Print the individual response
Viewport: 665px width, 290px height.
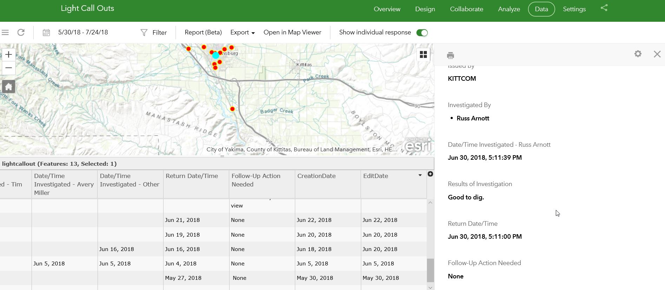(x=450, y=55)
